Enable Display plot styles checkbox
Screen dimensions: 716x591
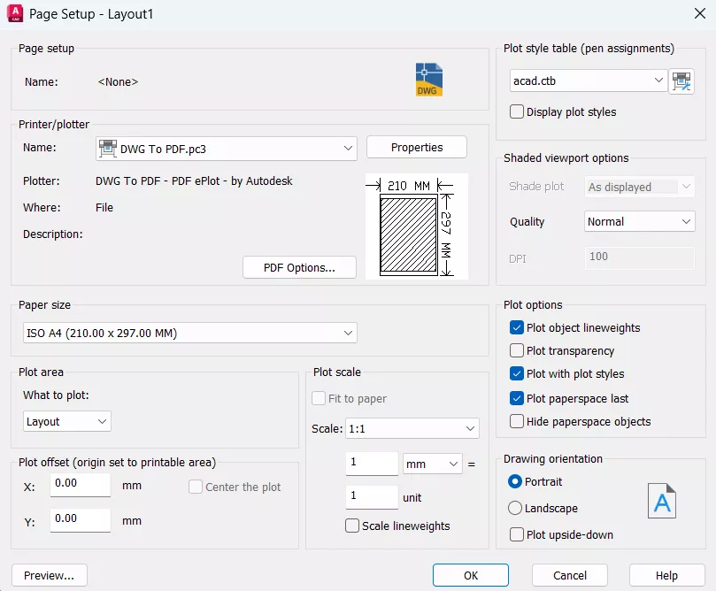click(518, 112)
